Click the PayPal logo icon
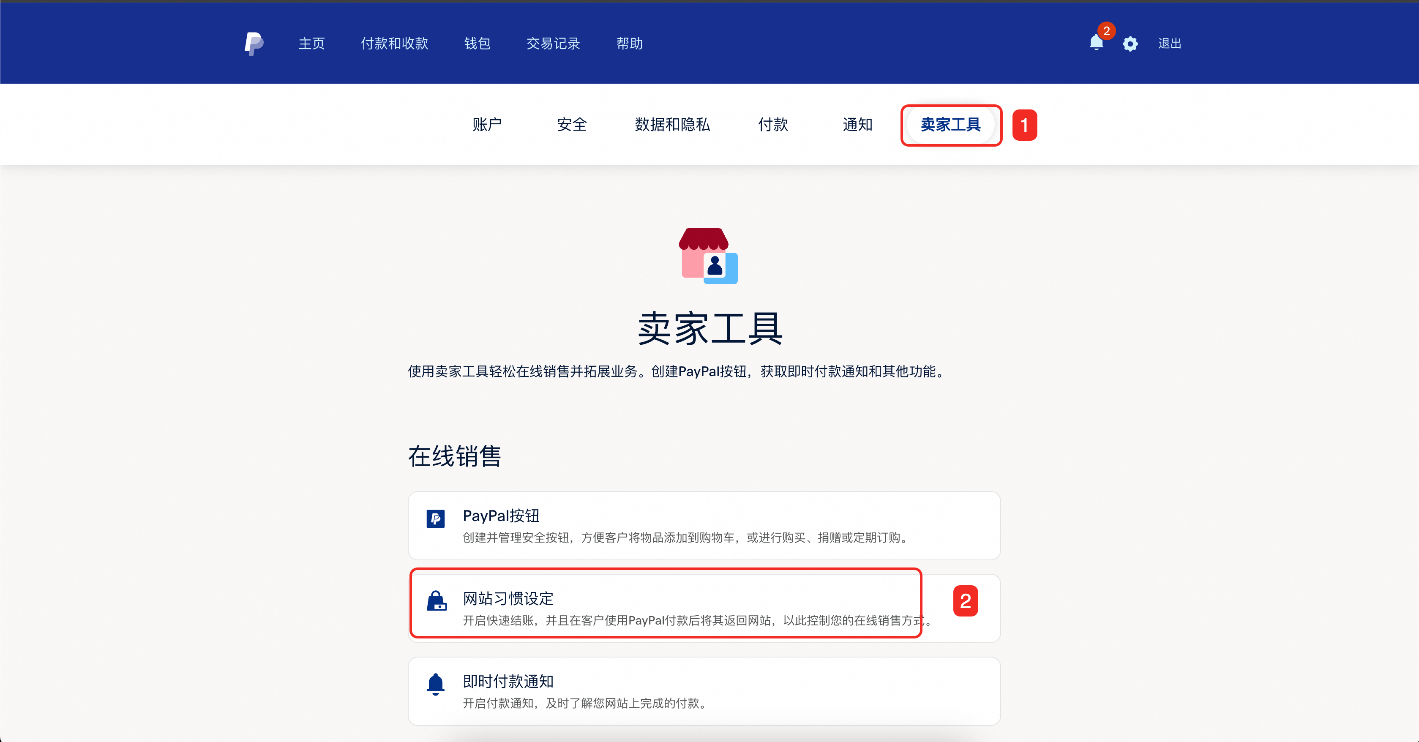This screenshot has height=742, width=1419. click(x=254, y=44)
